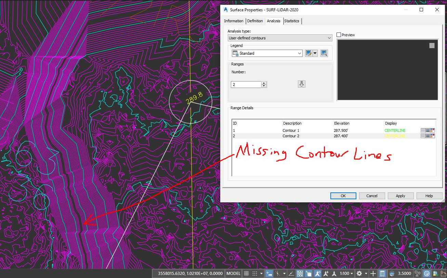Toggle object snap tracking
This screenshot has height=278, width=447.
[326, 273]
